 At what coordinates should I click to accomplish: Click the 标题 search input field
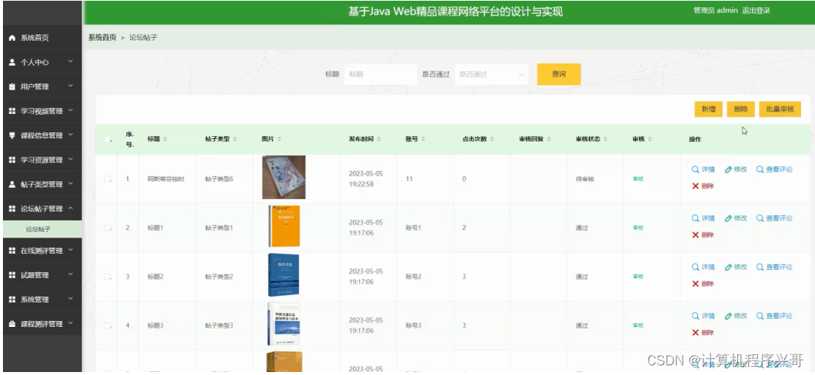tap(380, 75)
